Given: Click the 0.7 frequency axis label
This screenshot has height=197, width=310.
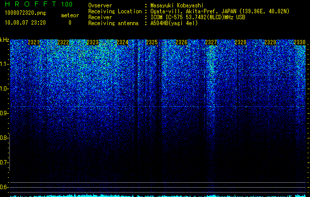Looking at the screenshot, I should point(4,163).
